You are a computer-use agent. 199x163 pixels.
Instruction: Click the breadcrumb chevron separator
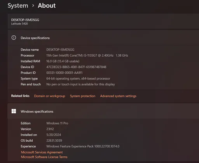click(x=33, y=5)
